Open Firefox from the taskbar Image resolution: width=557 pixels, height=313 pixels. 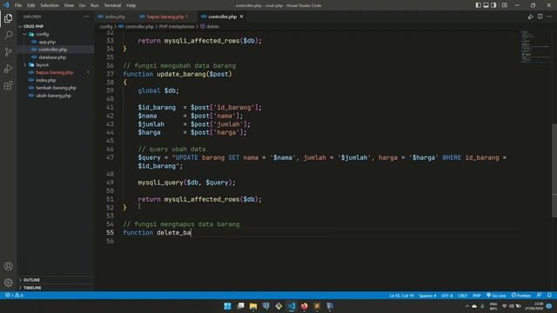(304, 306)
